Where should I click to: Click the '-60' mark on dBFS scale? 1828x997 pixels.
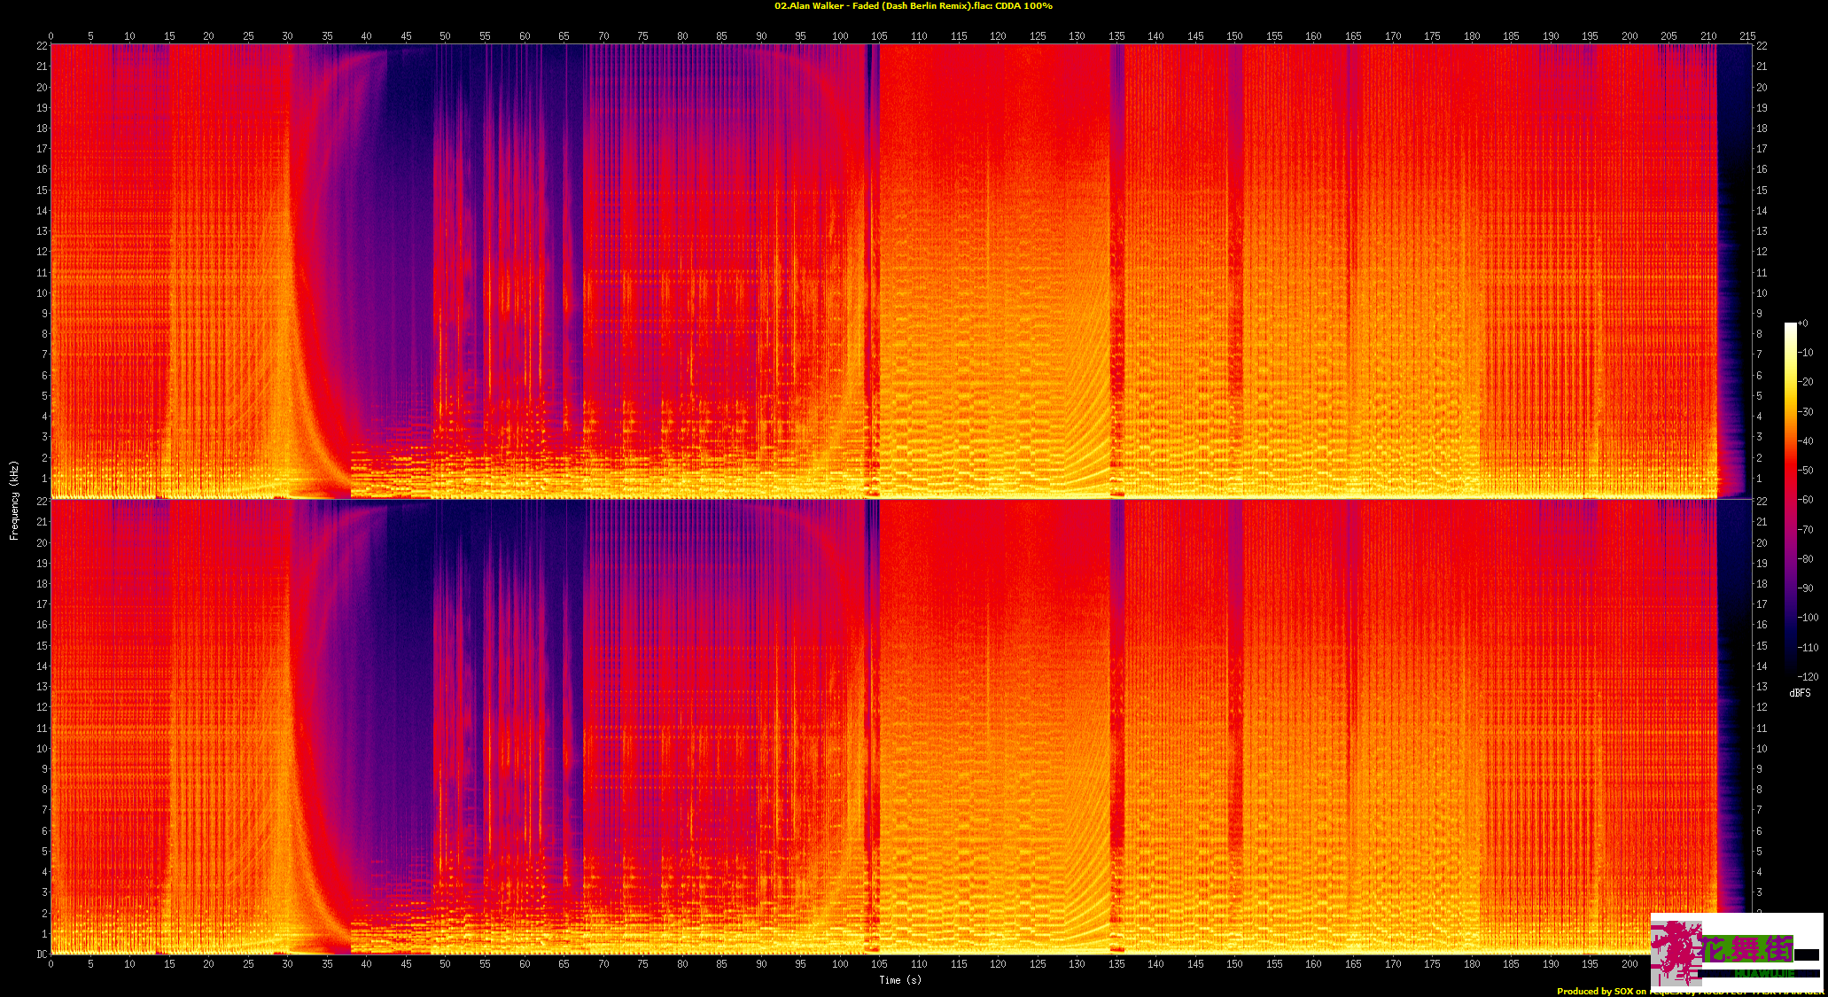[1806, 500]
